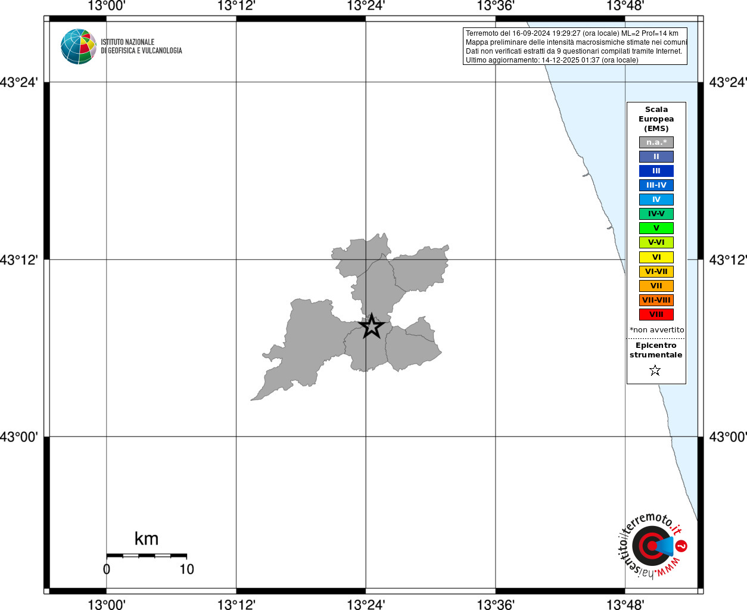The height and width of the screenshot is (610, 747).
Task: Click the epicenter star on the map
Action: click(x=371, y=326)
